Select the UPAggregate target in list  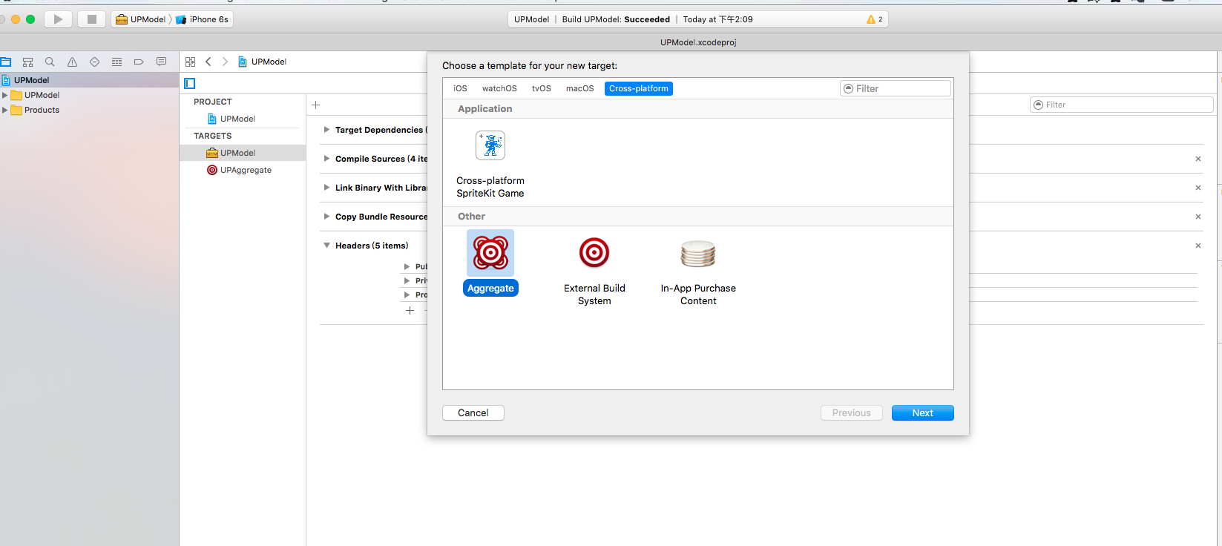[246, 170]
